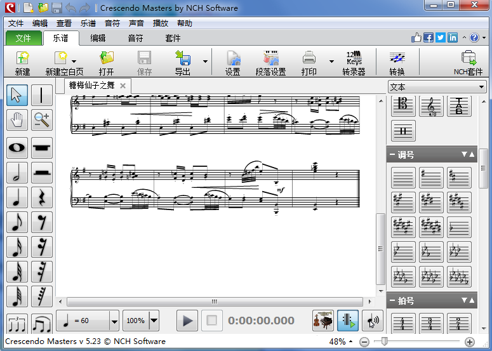Select the sixteenth rest tool
Image resolution: width=492 pixels, height=351 pixels.
coord(42,246)
